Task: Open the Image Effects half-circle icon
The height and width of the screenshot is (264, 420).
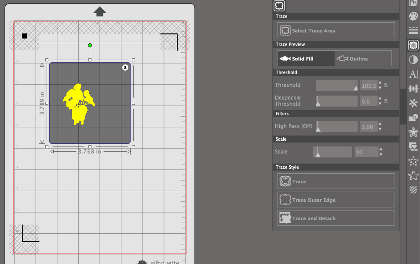Action: (x=413, y=60)
